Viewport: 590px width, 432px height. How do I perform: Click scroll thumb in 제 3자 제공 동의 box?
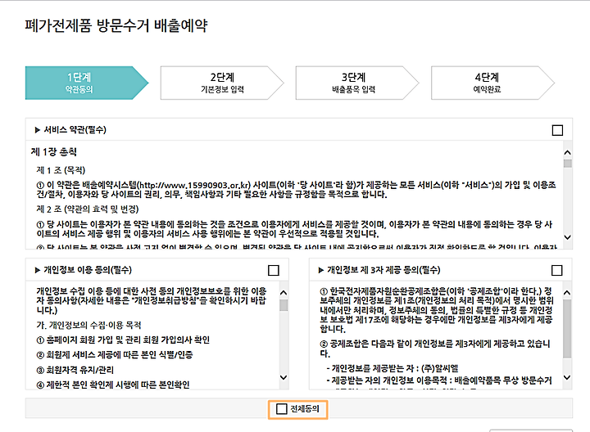click(x=567, y=328)
